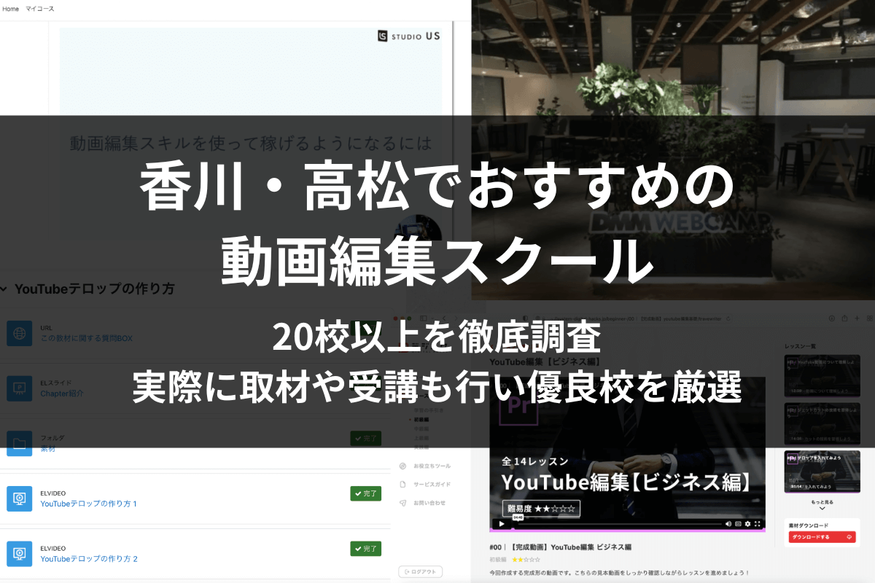Image resolution: width=875 pixels, height=583 pixels.
Task: Open the URL globe icon for 質問BOX
Action: (20, 334)
